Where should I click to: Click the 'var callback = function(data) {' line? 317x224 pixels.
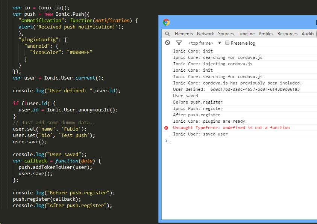[x=57, y=161]
